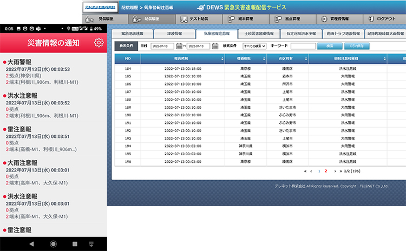Click the Telenet company logo at top left

point(101,7)
